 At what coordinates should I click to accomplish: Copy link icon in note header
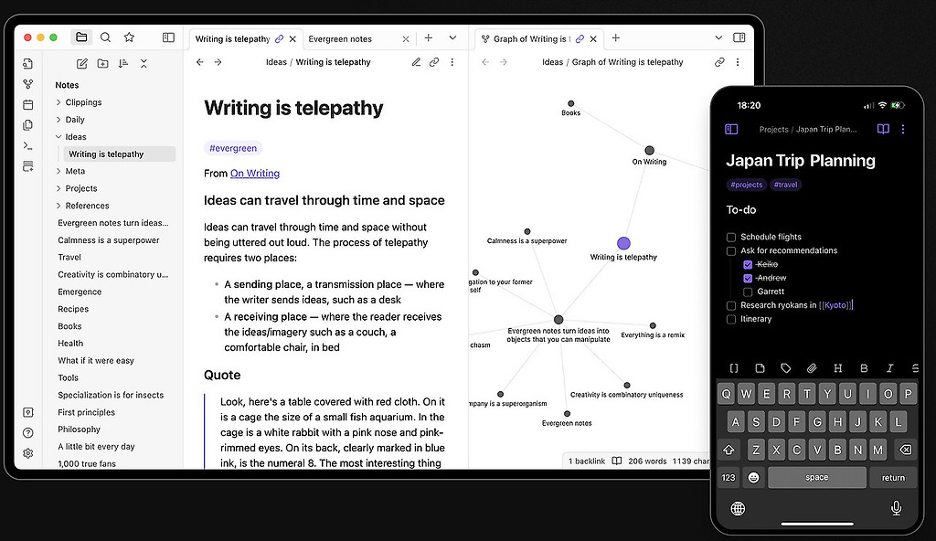click(434, 62)
